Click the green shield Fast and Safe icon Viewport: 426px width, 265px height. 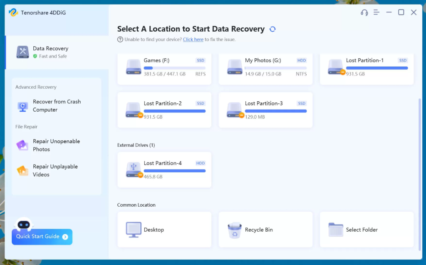[35, 56]
